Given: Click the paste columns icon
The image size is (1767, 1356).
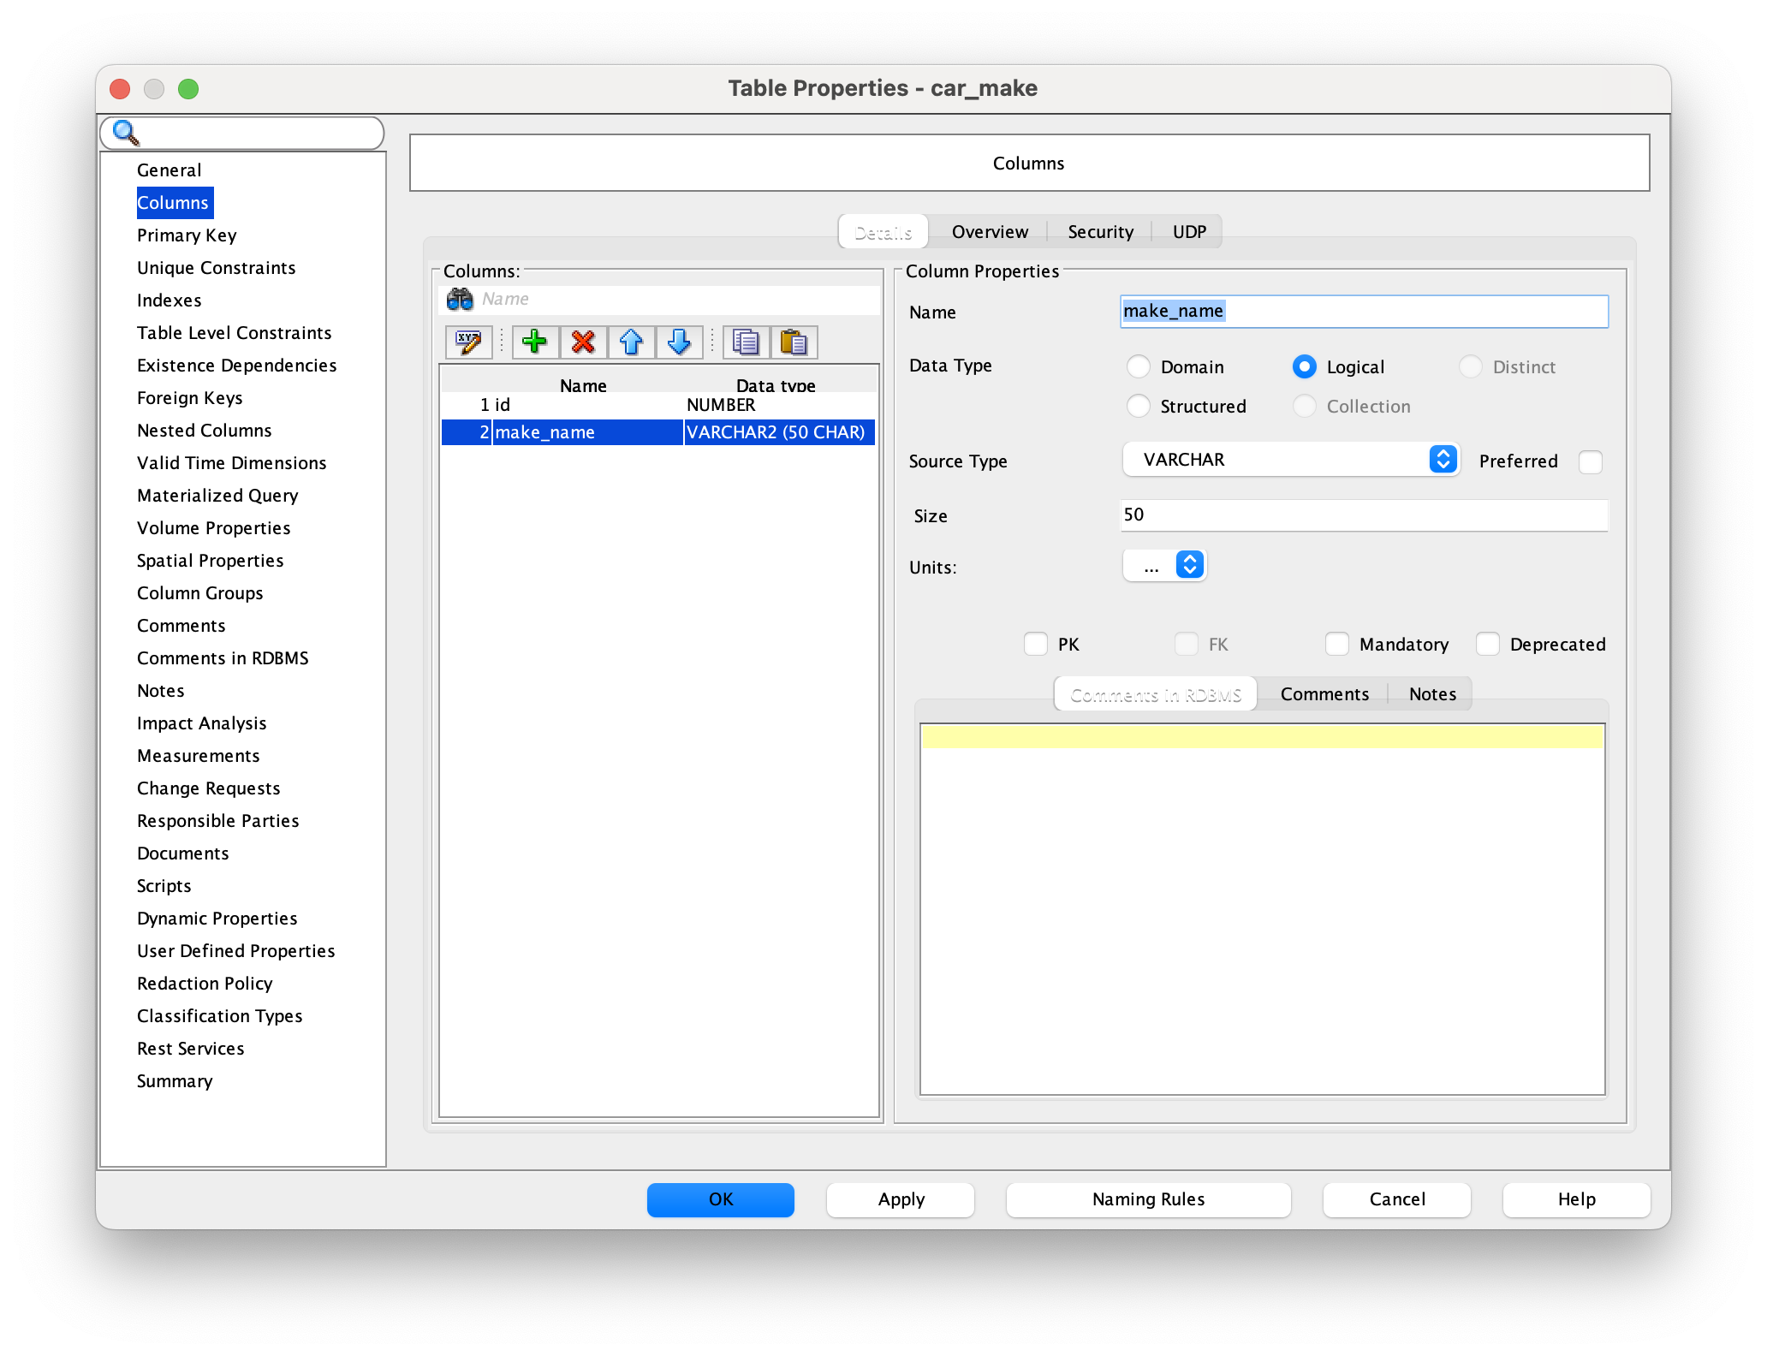Looking at the screenshot, I should pyautogui.click(x=794, y=342).
